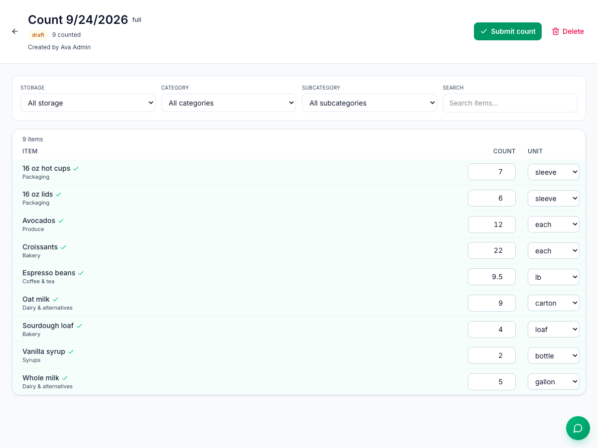Screen dimensions: 598x448
Task: Click the 'Syrups' category label
Action: click(31, 360)
